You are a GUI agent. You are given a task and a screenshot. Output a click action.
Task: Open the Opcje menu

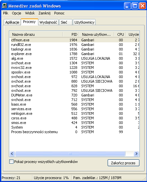click(x=16, y=13)
